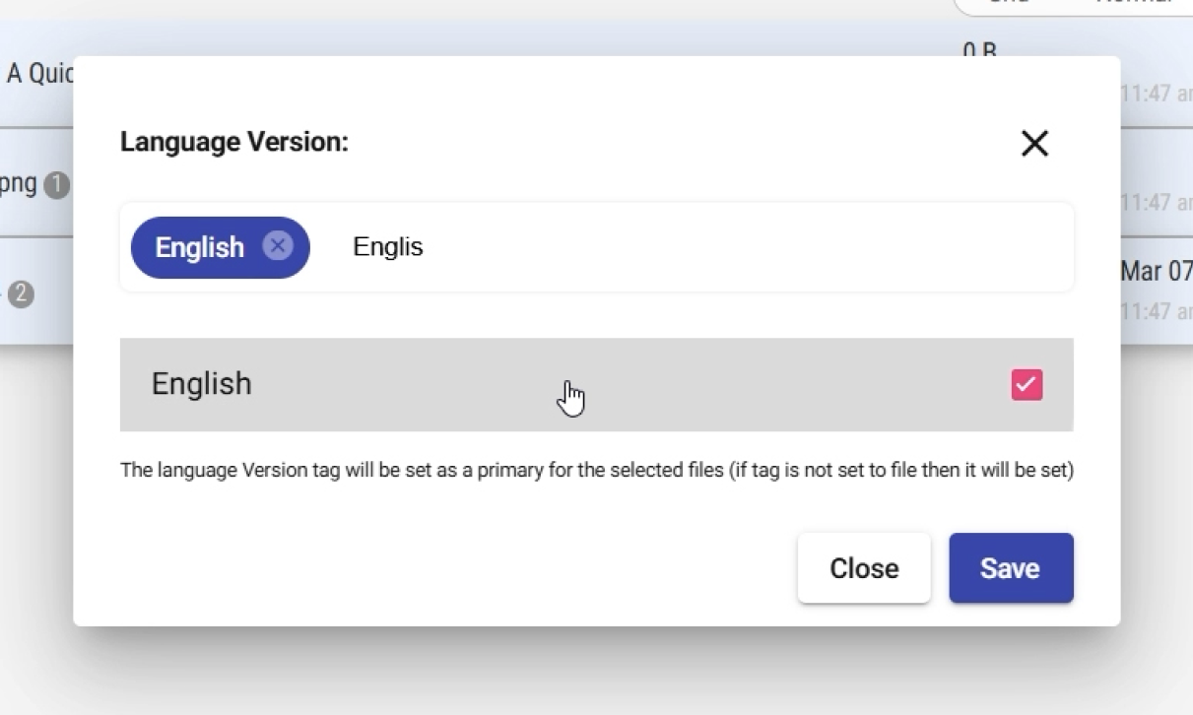Click the 'Language Version:' dialog heading
This screenshot has width=1193, height=715.
234,142
